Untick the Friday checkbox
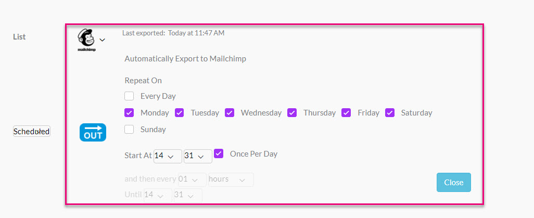Screen dimensions: 534x218 (346, 113)
